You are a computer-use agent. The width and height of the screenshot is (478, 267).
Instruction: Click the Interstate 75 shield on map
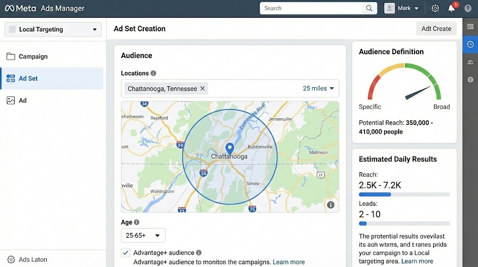pos(252,209)
